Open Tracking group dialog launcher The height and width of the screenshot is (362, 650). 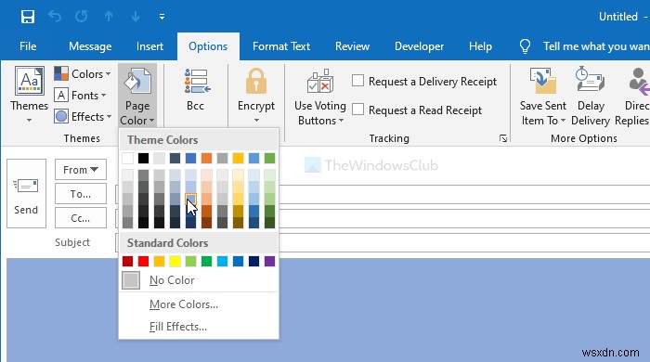tap(503, 138)
